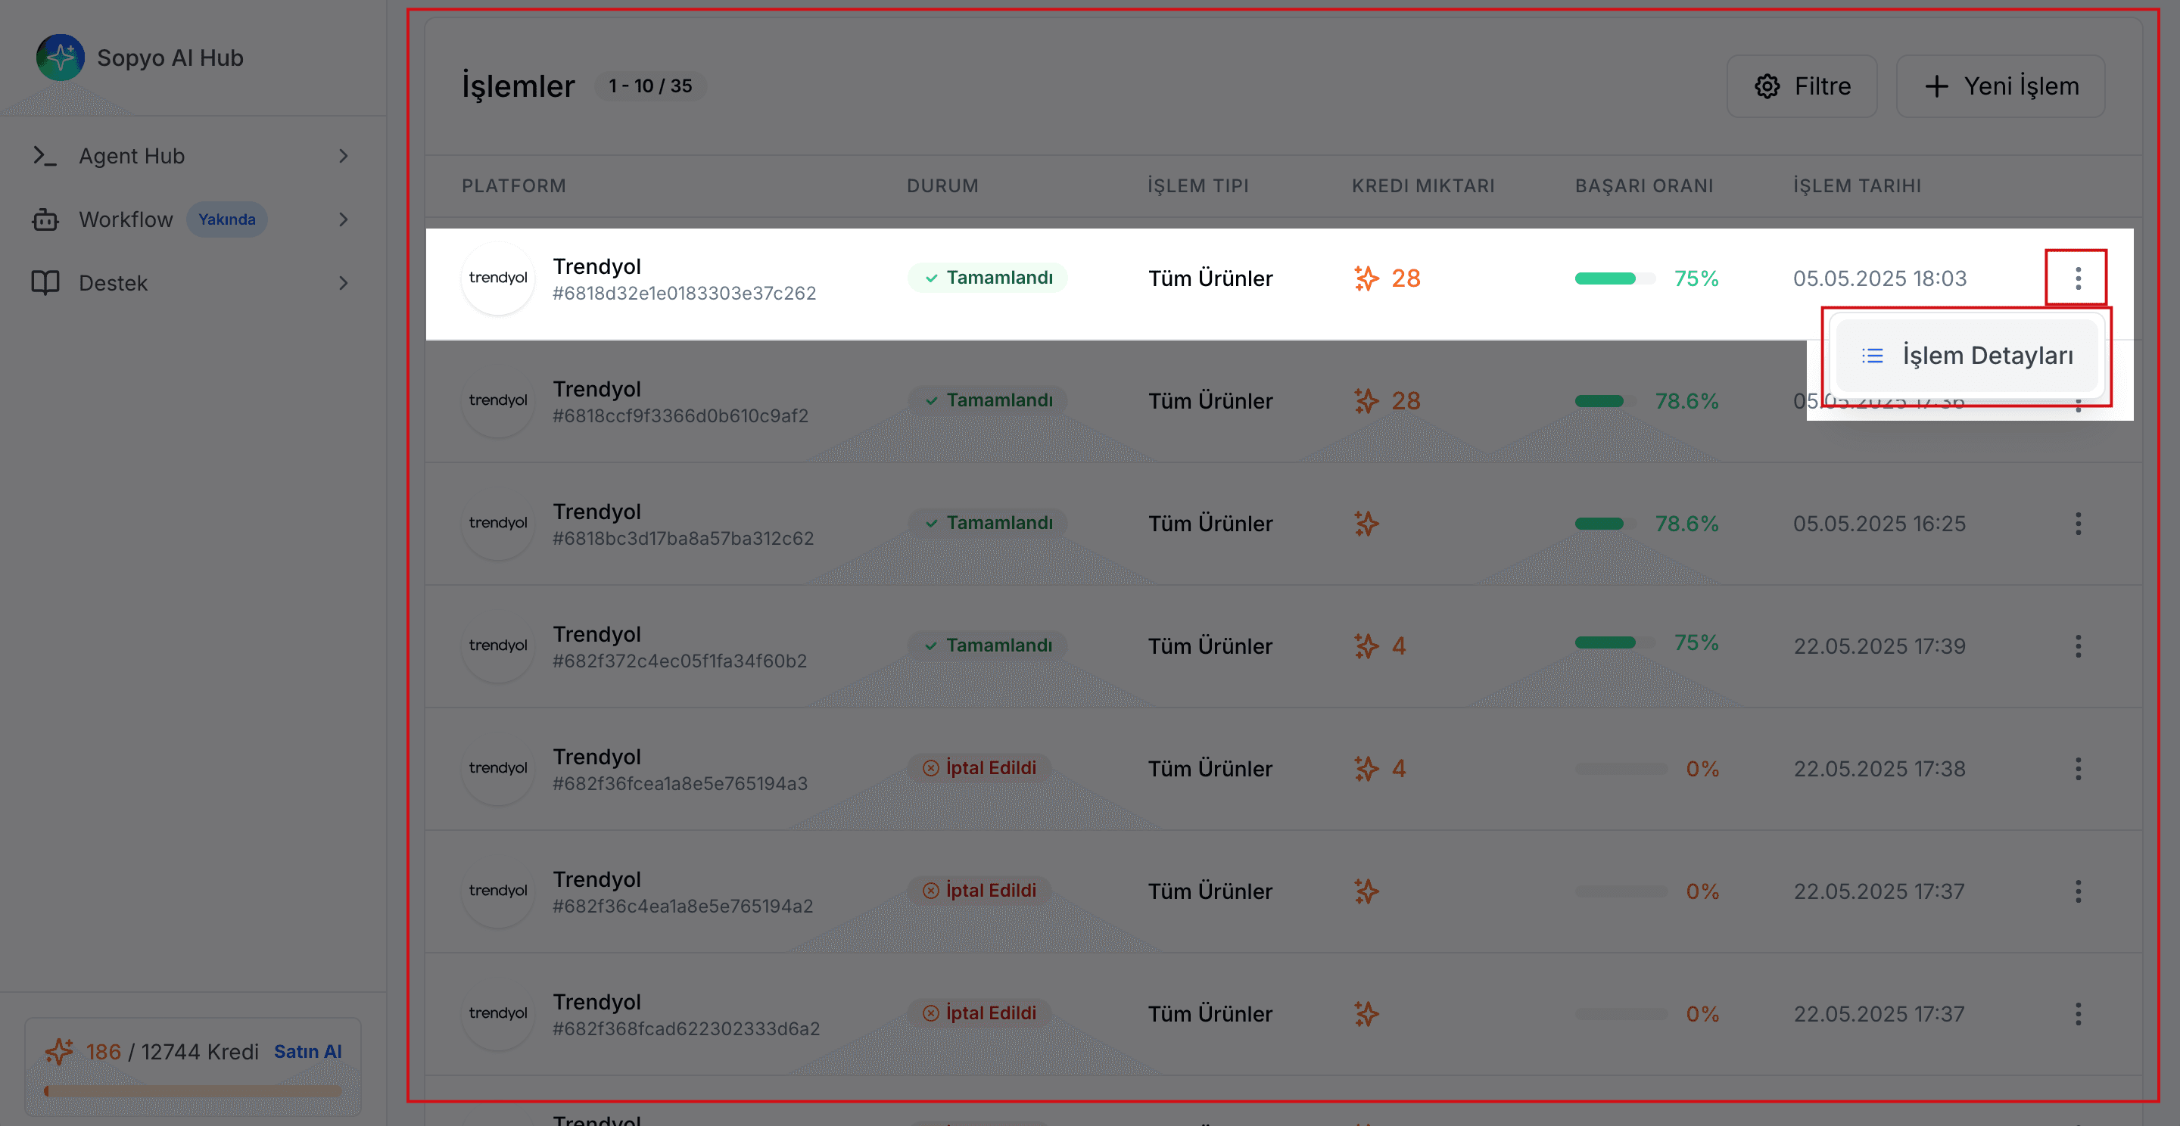Screen dimensions: 2180x1126
Task: Open the three-dot menu for the 05.05.2025 16:25 row
Action: [x=2078, y=524]
